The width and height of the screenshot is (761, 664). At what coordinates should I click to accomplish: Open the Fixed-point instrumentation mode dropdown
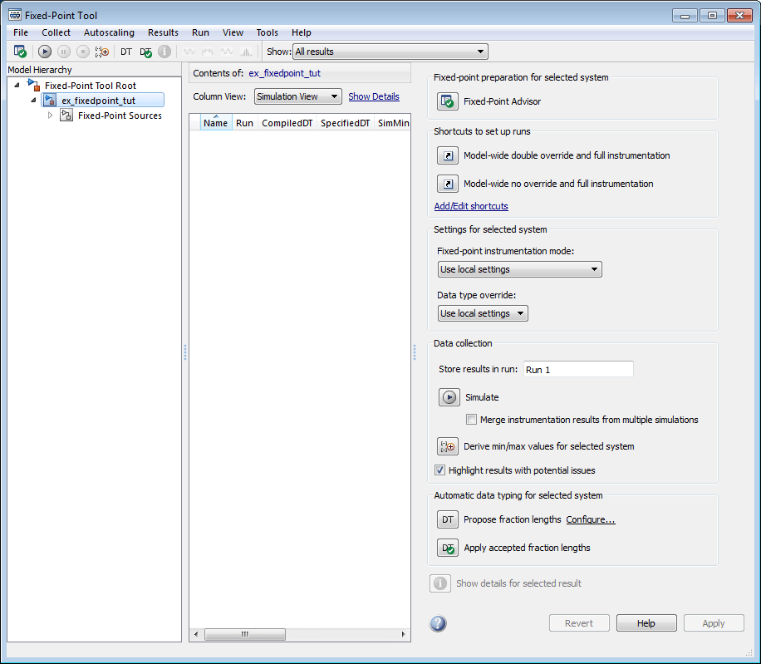[x=519, y=269]
